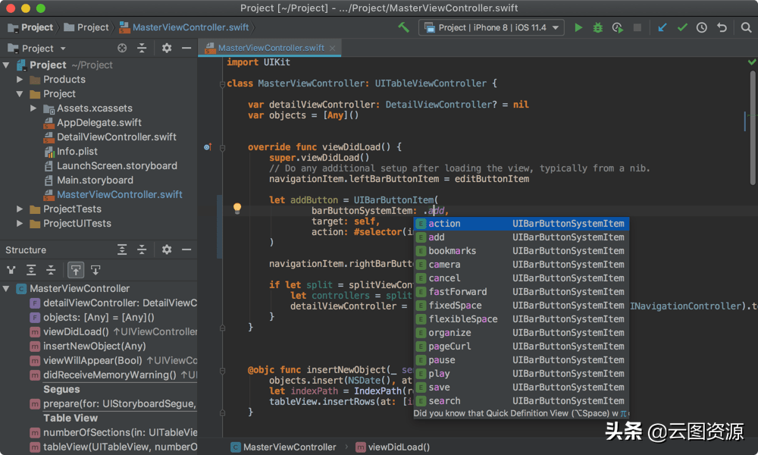Hide the Project panel with minus icon
Image resolution: width=758 pixels, height=455 pixels.
tap(186, 48)
